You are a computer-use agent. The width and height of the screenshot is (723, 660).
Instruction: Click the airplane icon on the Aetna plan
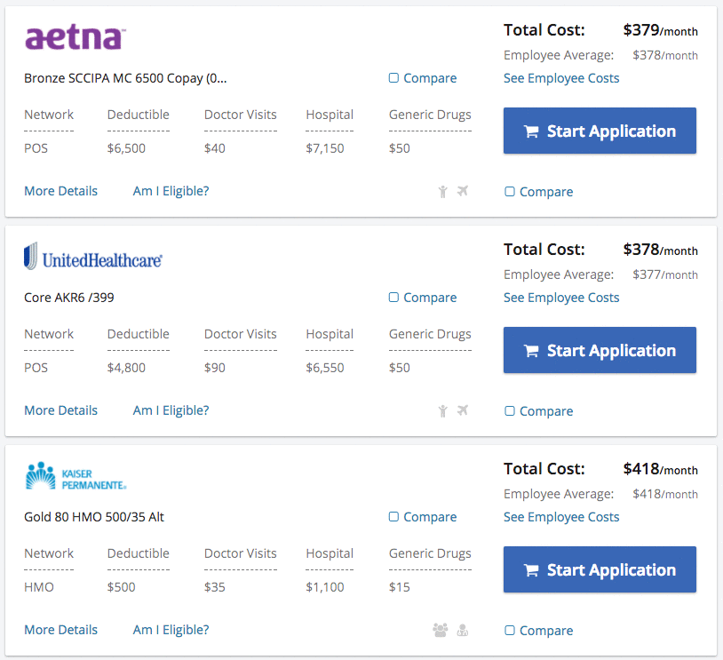[463, 191]
